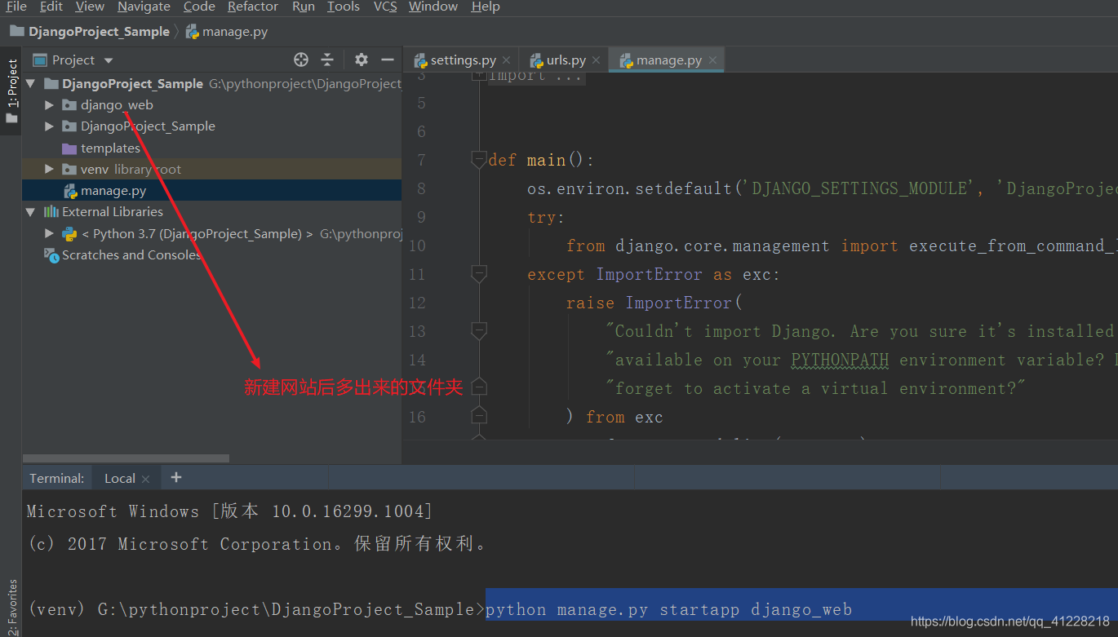The width and height of the screenshot is (1118, 637).
Task: Open the File menu
Action: click(16, 7)
